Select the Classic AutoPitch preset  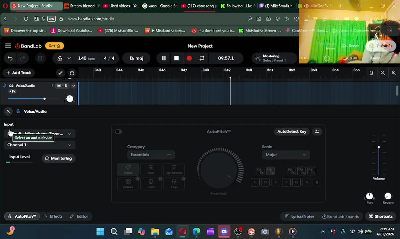[x=128, y=169]
